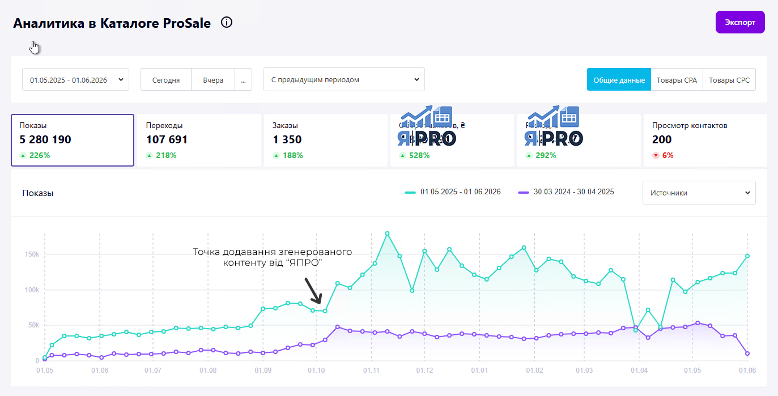Viewport: 778px width, 396px height.
Task: Select the Вчера quick period button
Action: tap(213, 80)
